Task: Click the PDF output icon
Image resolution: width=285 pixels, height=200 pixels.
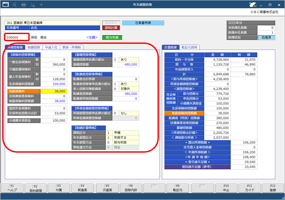Action: (33, 5)
